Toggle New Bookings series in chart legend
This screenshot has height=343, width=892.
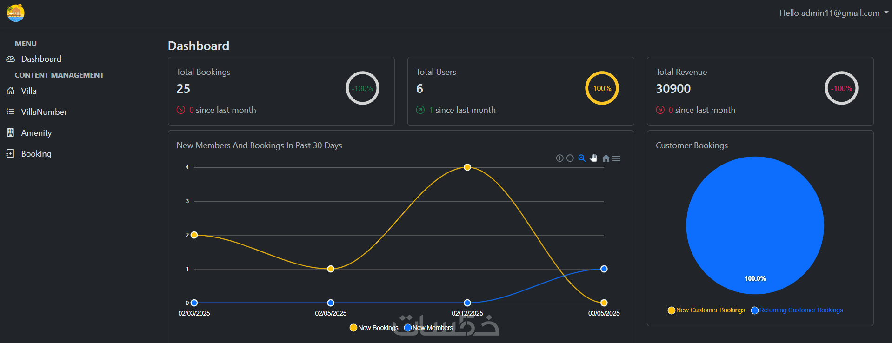point(374,328)
